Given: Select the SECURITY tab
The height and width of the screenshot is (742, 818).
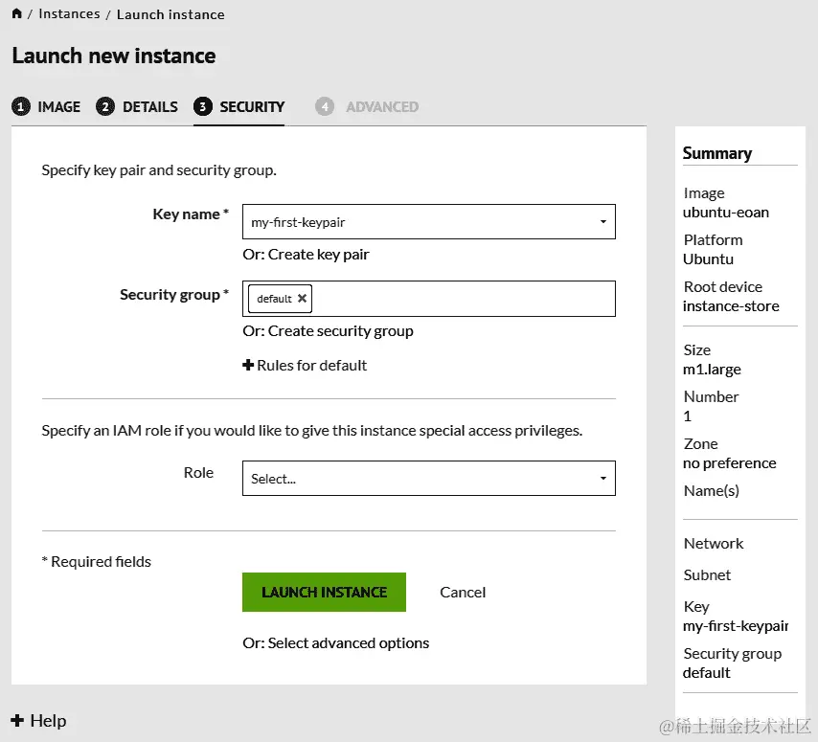Looking at the screenshot, I should [252, 106].
